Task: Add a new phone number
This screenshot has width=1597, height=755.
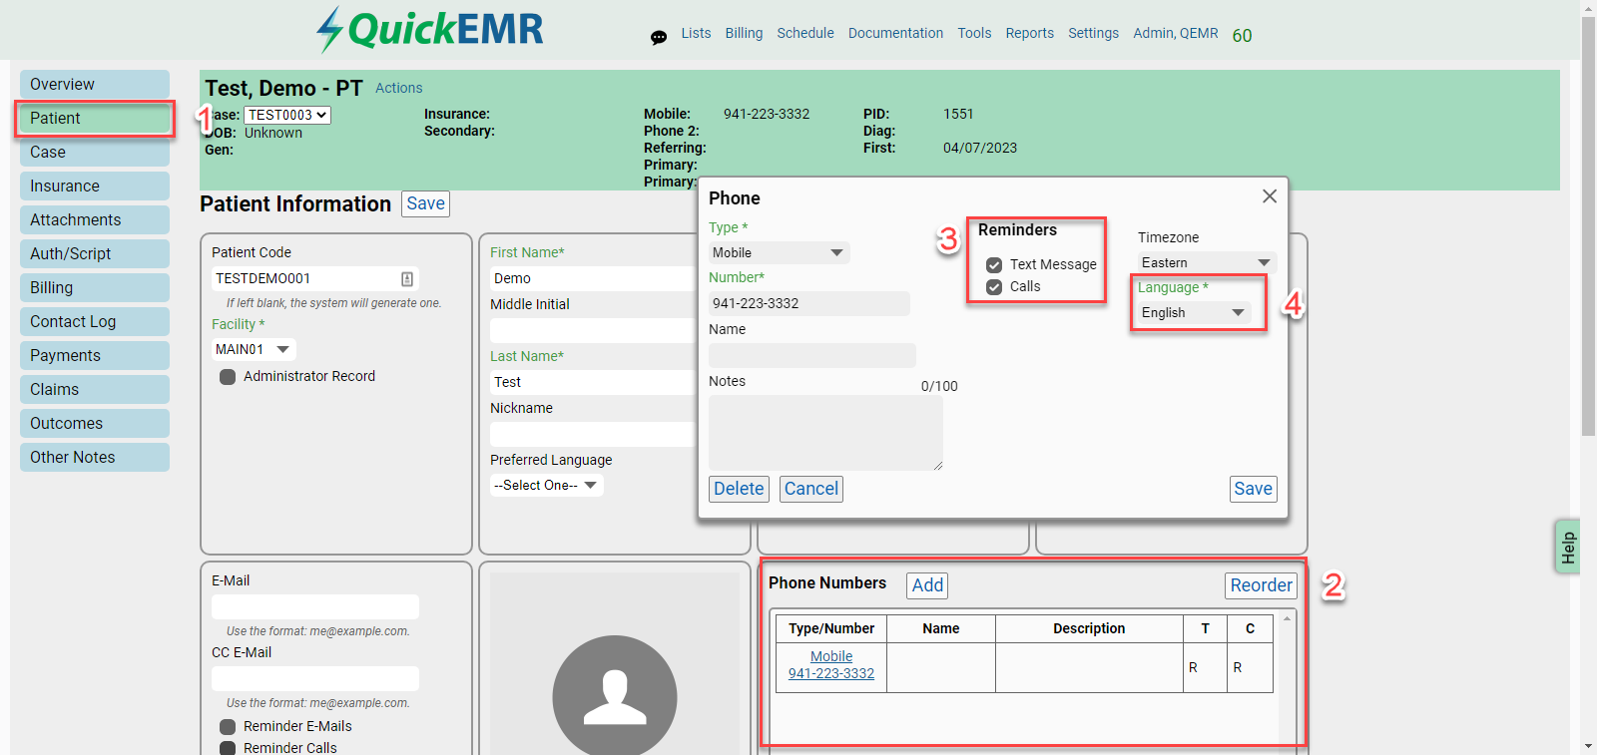Action: [927, 585]
